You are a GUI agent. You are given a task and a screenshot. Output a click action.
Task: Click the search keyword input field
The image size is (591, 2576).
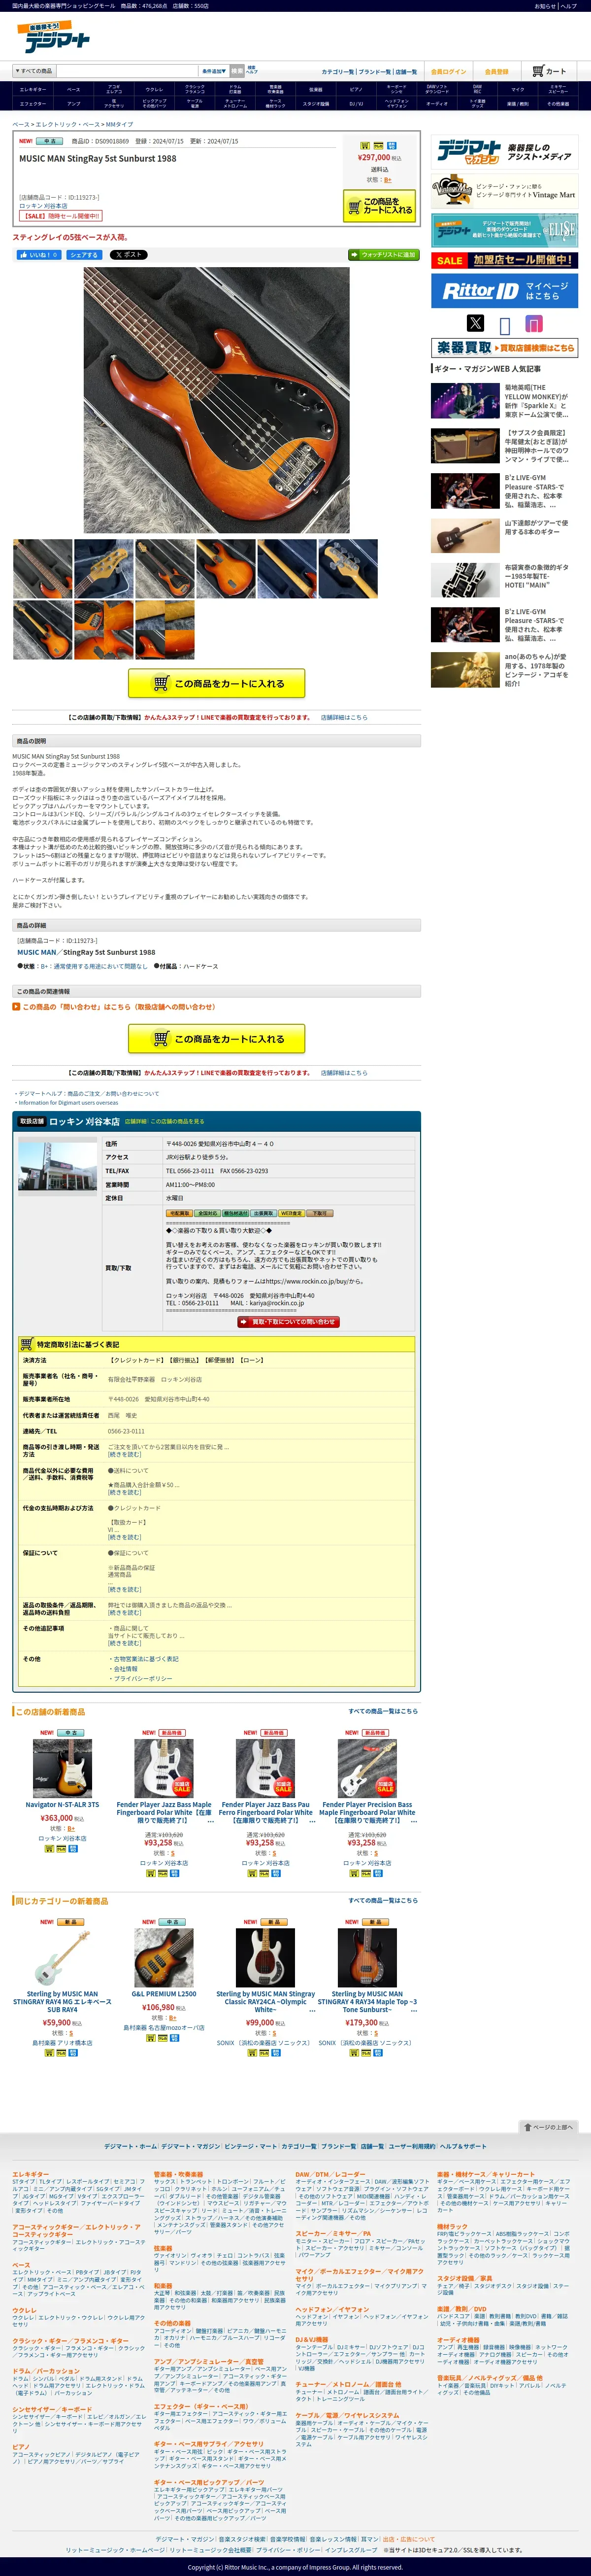[127, 71]
